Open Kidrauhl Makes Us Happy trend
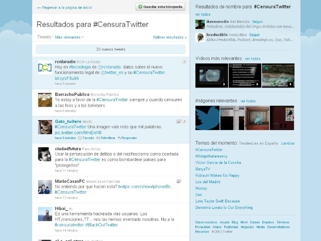The width and height of the screenshot is (321, 241). [217, 176]
